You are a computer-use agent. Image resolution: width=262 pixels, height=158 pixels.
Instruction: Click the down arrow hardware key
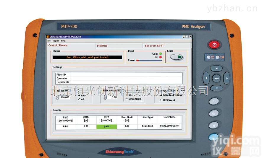click(217, 88)
